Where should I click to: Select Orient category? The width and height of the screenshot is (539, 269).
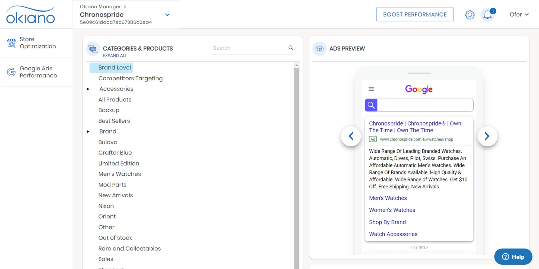click(x=107, y=216)
